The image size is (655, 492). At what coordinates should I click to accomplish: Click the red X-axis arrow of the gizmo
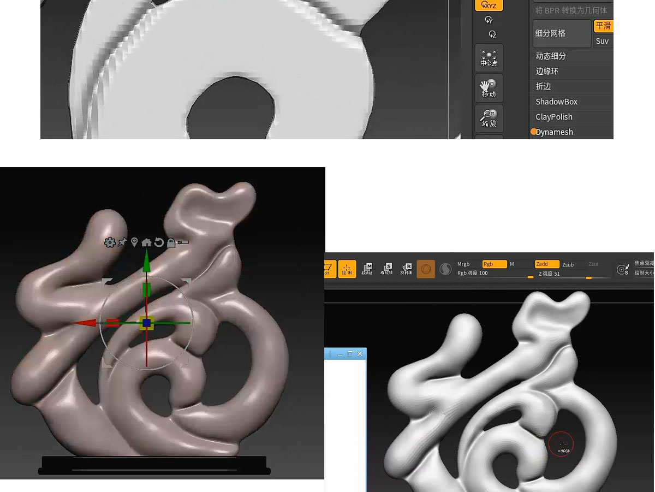pos(86,323)
